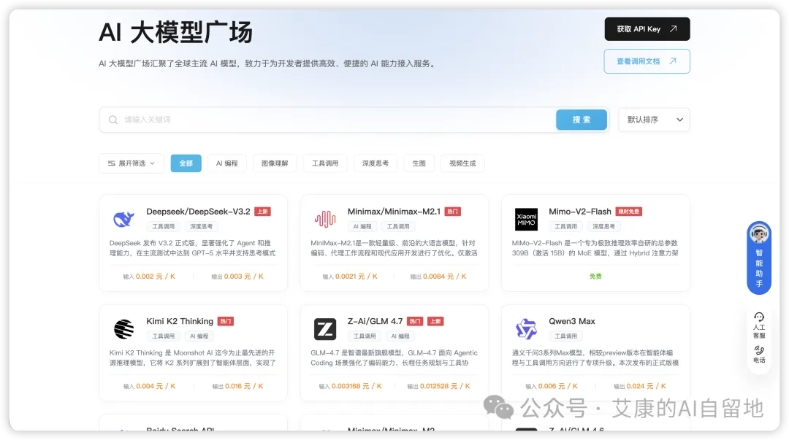Click GLM 4.7 input price 0.003168 元 / K
789x440 pixels.
357,386
